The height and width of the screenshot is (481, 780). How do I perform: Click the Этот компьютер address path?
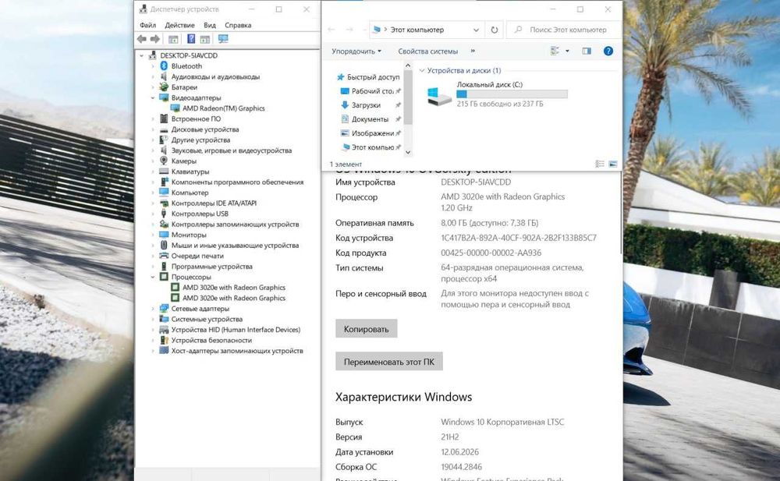(x=417, y=30)
